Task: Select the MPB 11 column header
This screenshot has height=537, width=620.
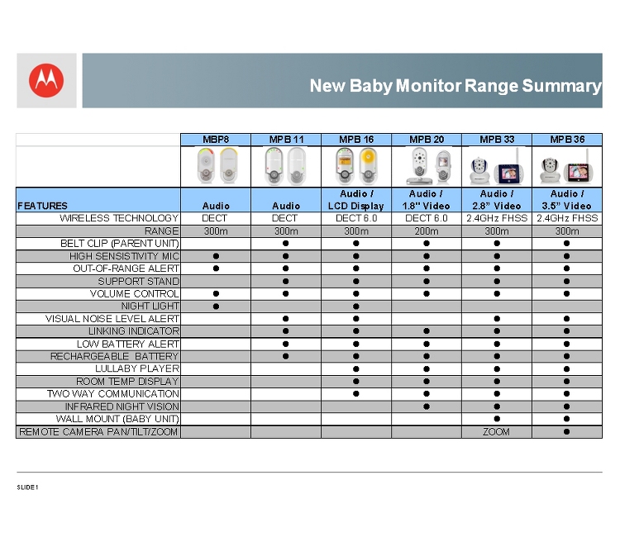Action: point(286,140)
